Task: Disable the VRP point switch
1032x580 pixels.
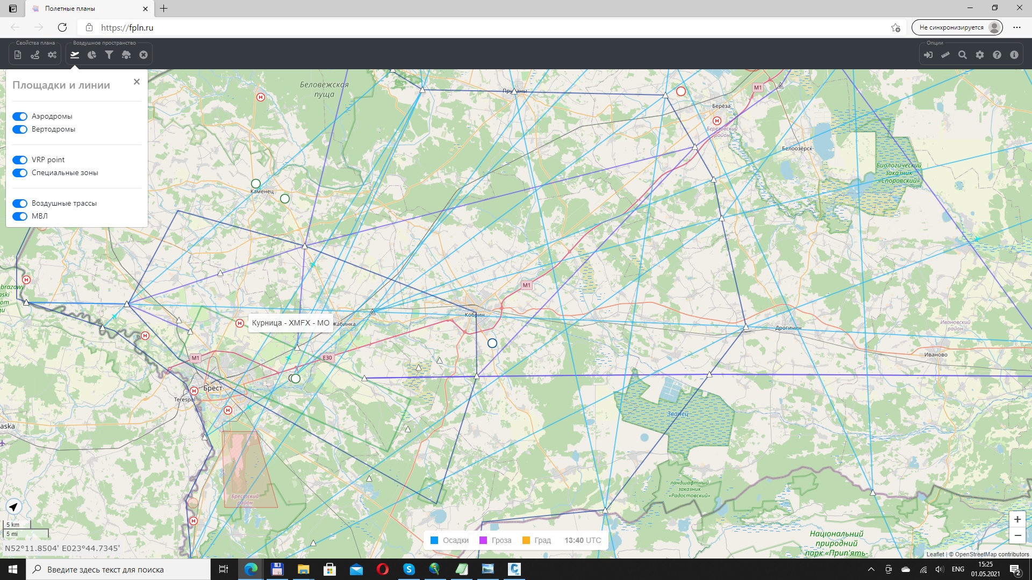Action: tap(20, 160)
